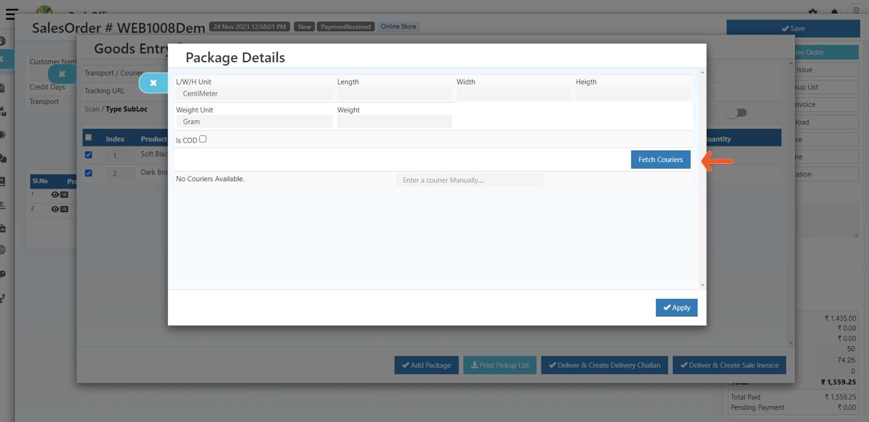Click the Product column header

(x=154, y=139)
